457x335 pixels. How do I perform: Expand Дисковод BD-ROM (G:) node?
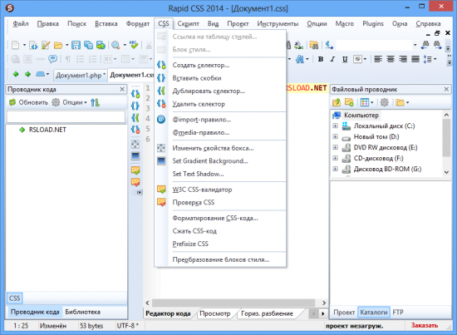click(335, 169)
